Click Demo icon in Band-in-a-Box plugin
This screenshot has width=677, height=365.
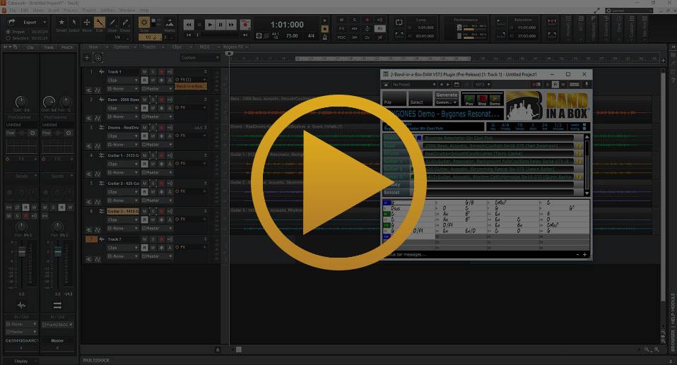coord(495,100)
